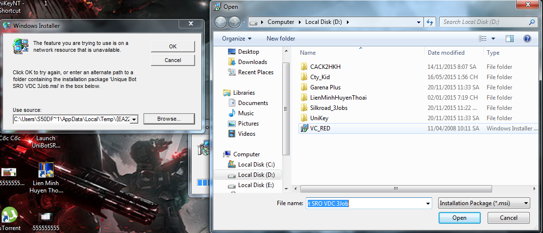This screenshot has height=233, width=543.
Task: Click the horizontal scrollbar in file list
Action: pos(396,189)
